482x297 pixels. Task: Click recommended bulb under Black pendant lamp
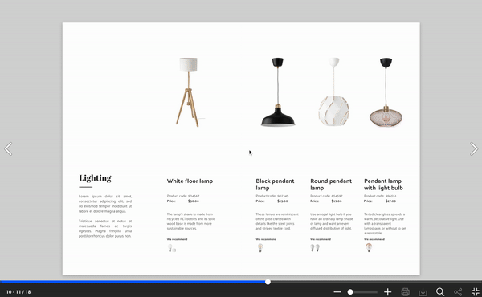tap(260, 247)
